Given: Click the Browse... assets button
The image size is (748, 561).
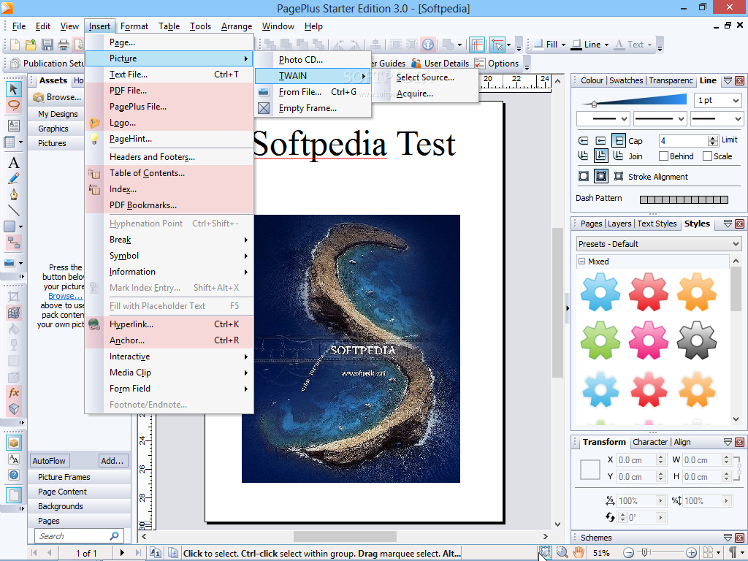Looking at the screenshot, I should click(x=57, y=97).
